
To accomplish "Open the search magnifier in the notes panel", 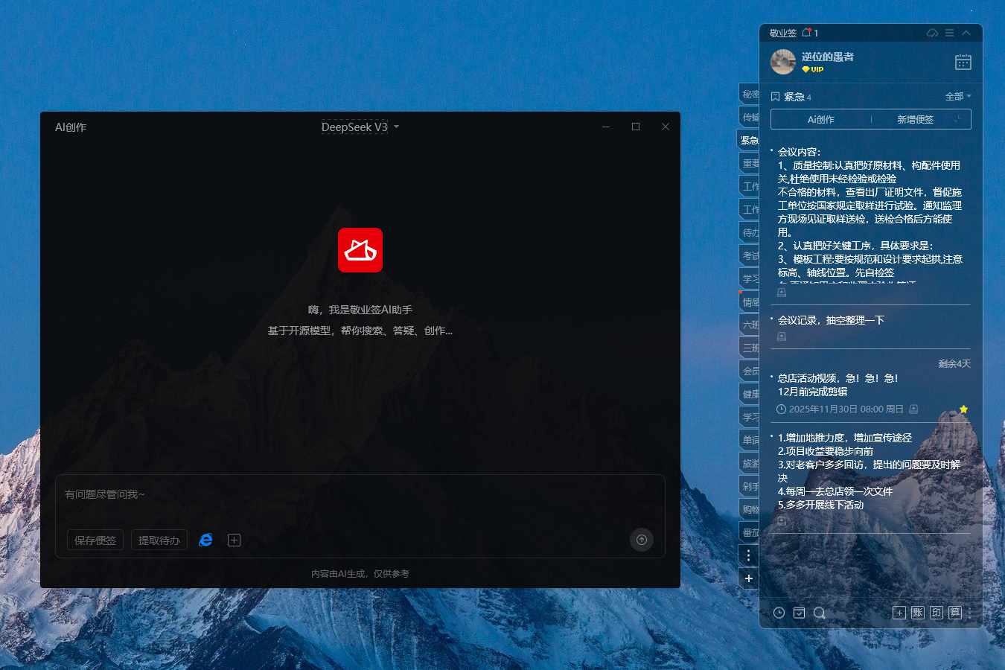I will pos(819,612).
